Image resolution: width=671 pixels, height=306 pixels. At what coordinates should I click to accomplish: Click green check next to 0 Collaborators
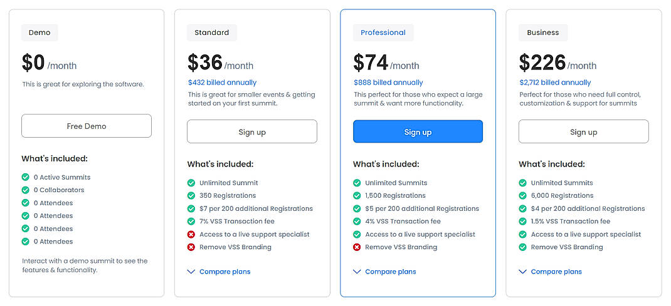pos(26,190)
